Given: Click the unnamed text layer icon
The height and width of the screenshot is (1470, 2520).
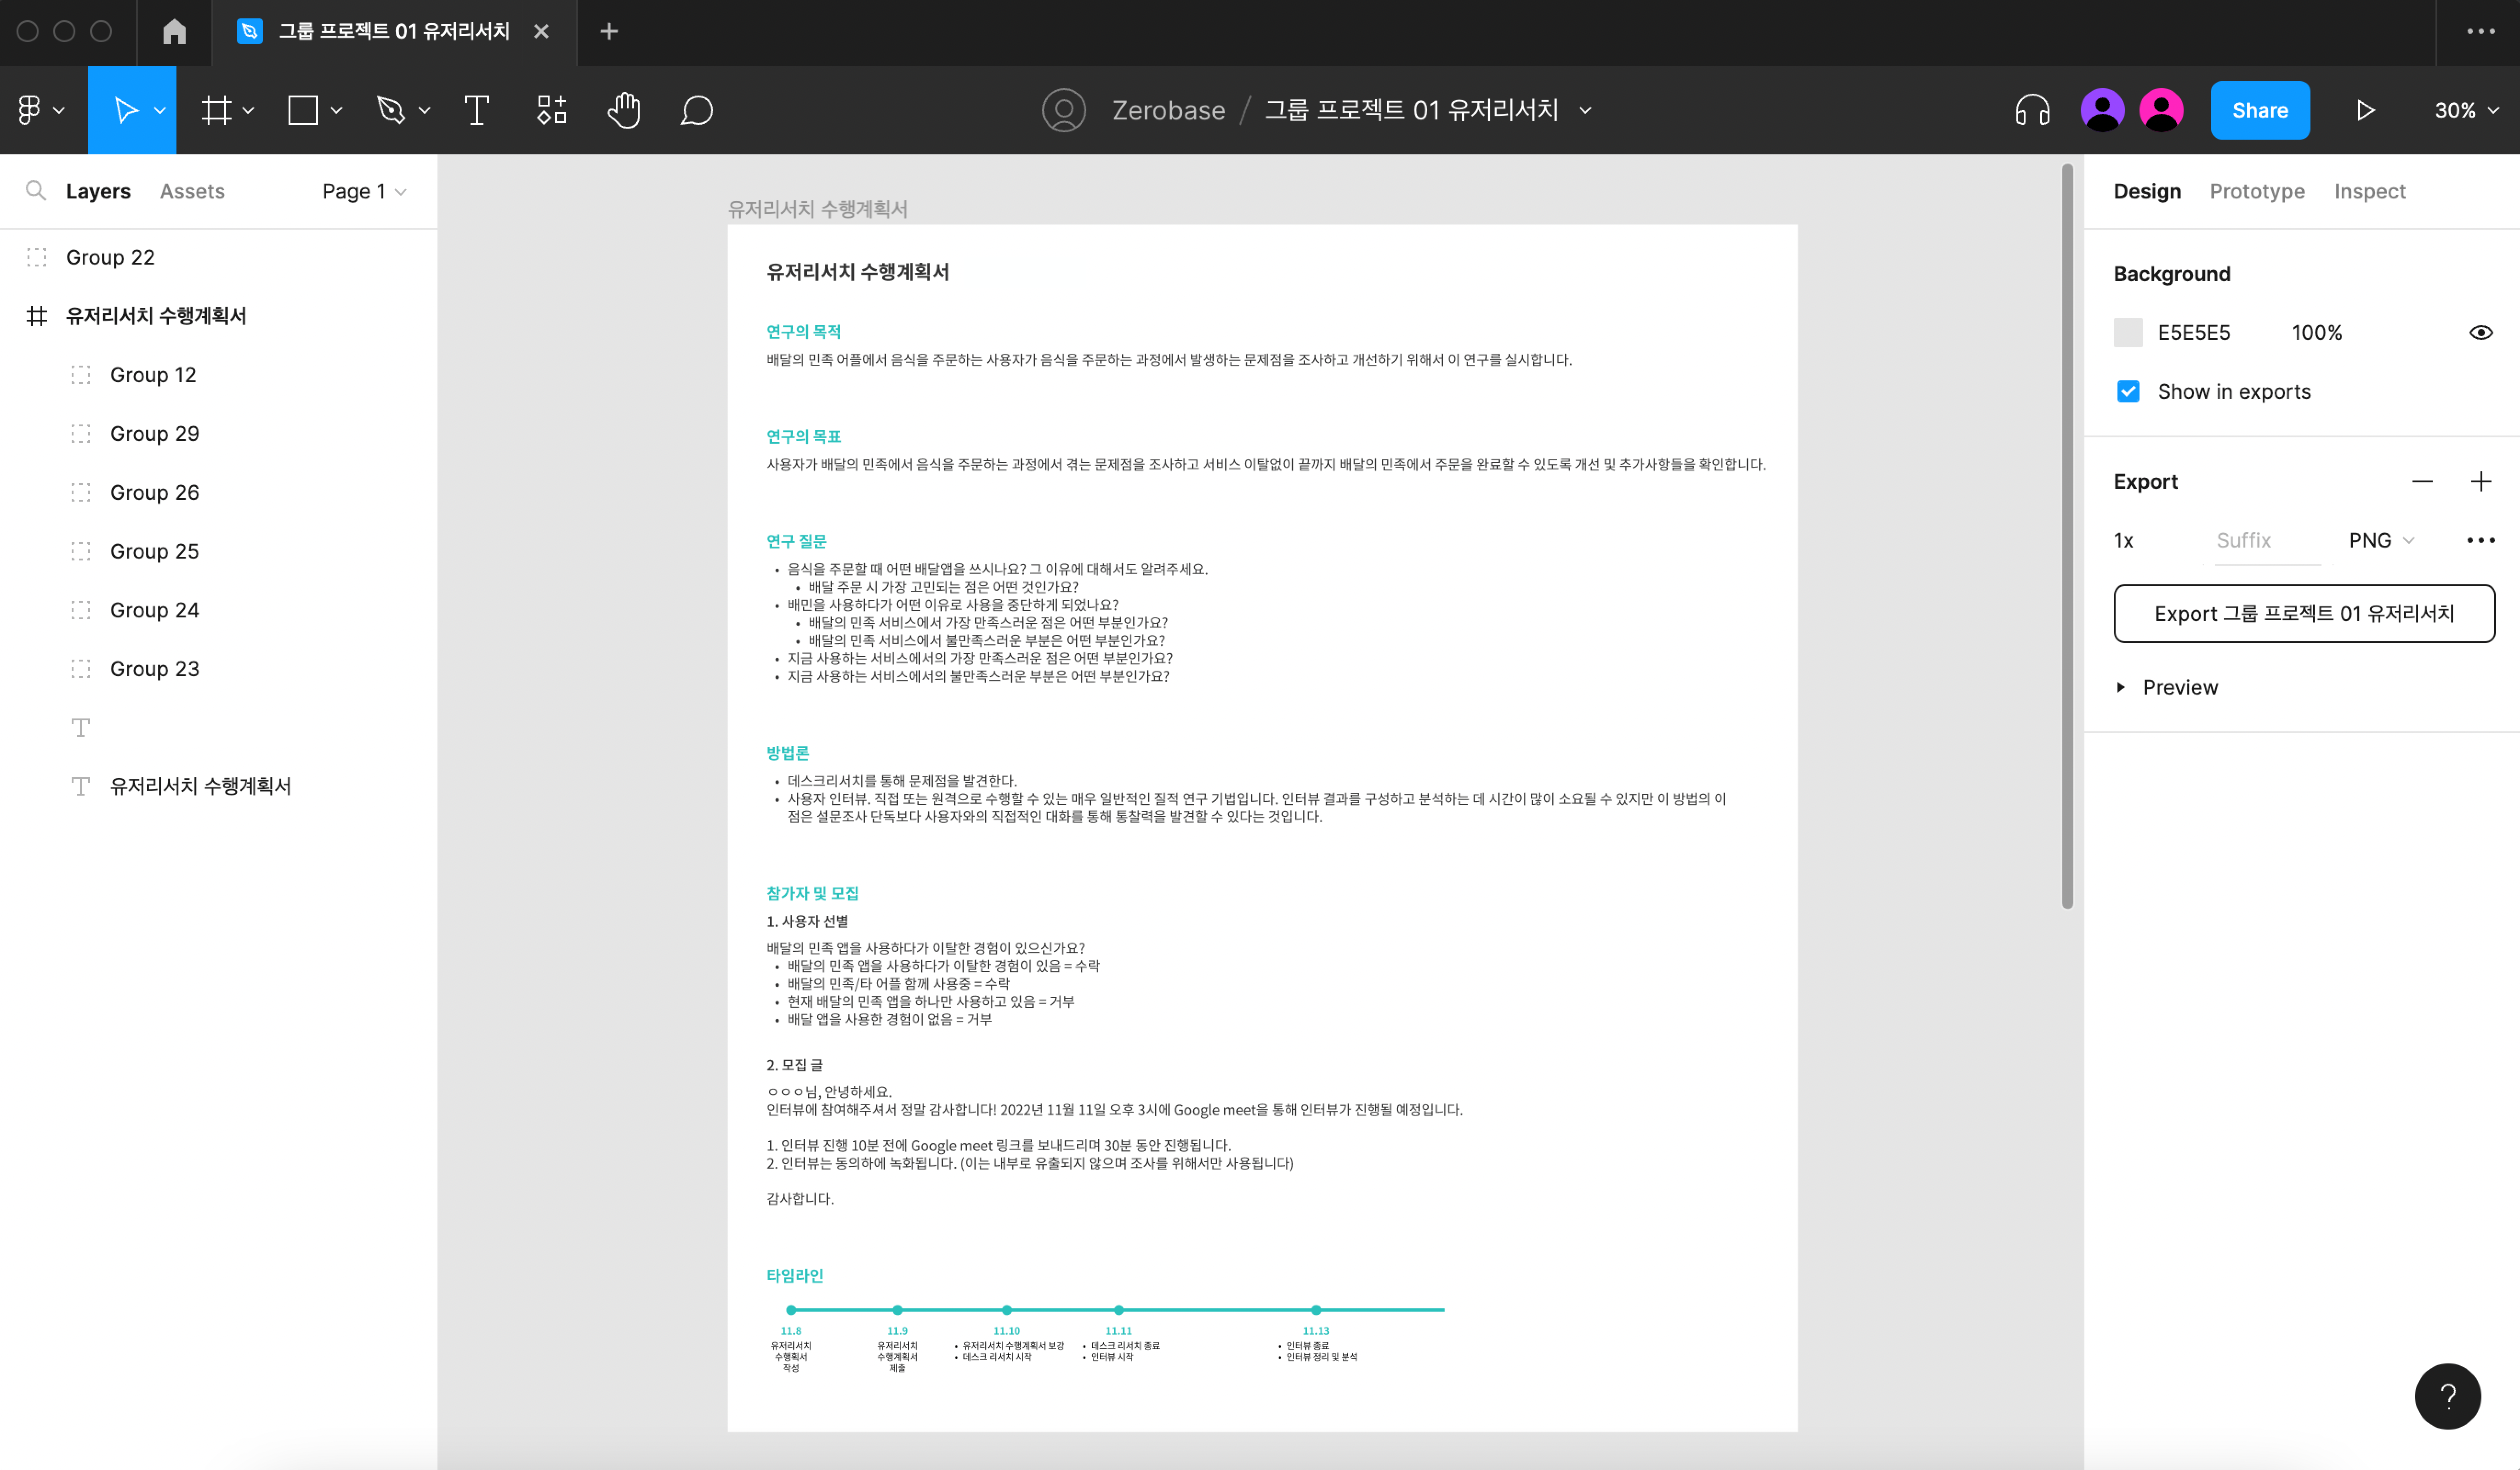Looking at the screenshot, I should click(81, 727).
